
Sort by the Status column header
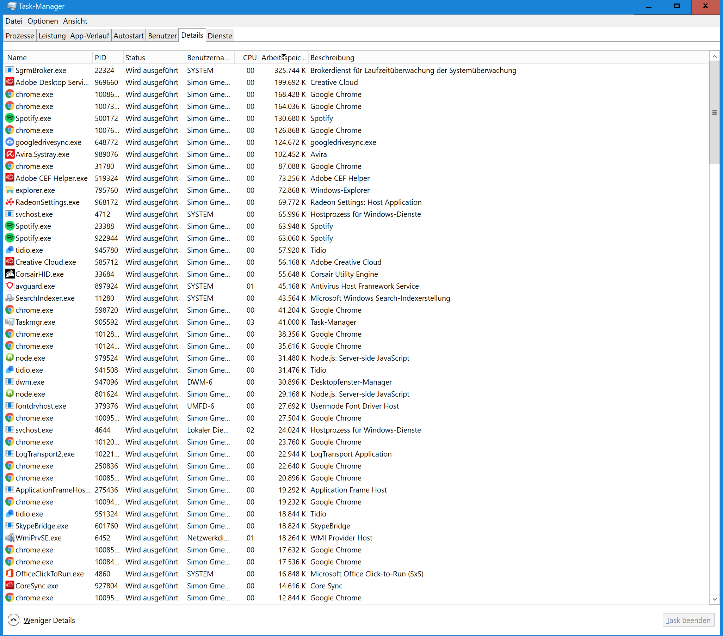click(x=154, y=57)
